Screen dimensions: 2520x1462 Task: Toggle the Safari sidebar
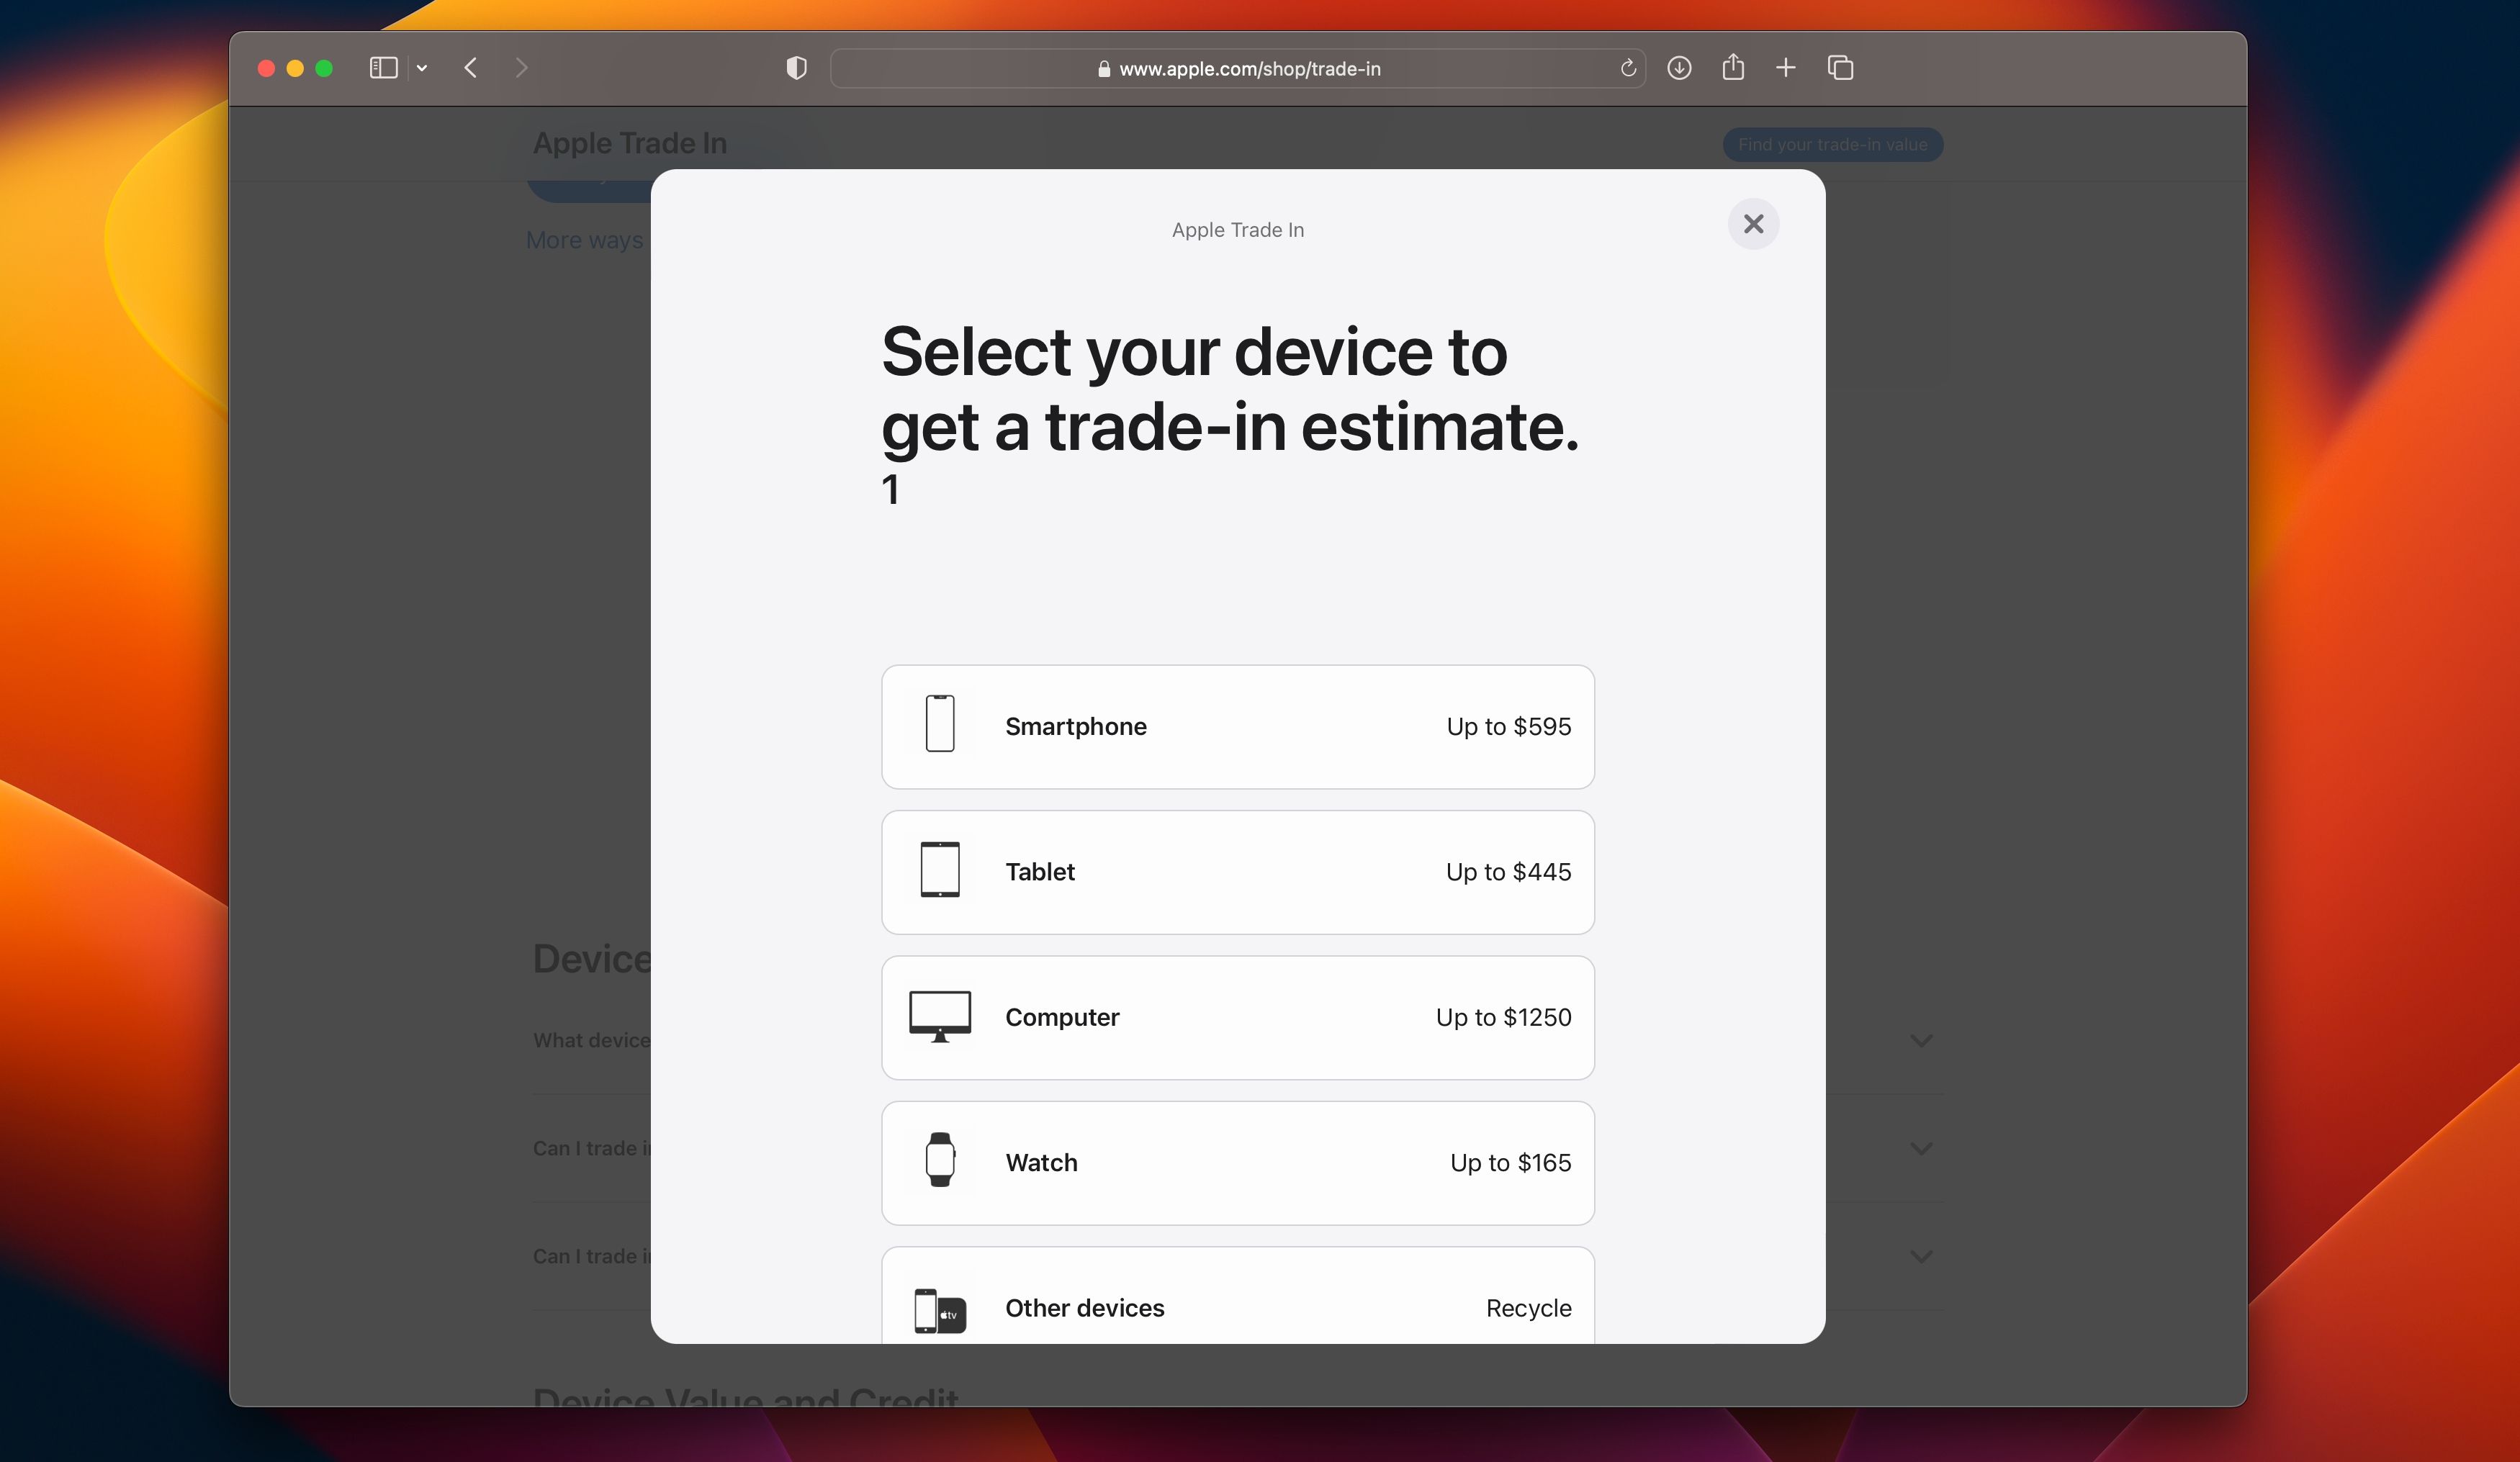pyautogui.click(x=384, y=68)
